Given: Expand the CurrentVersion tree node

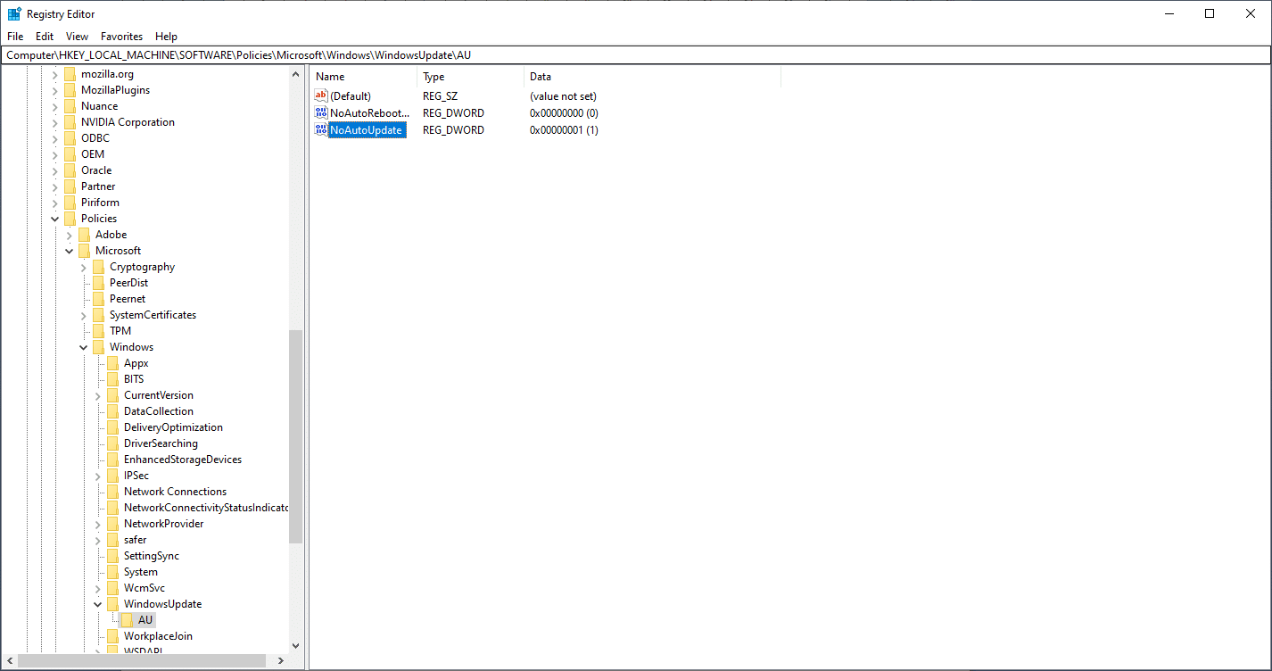Looking at the screenshot, I should tap(98, 395).
